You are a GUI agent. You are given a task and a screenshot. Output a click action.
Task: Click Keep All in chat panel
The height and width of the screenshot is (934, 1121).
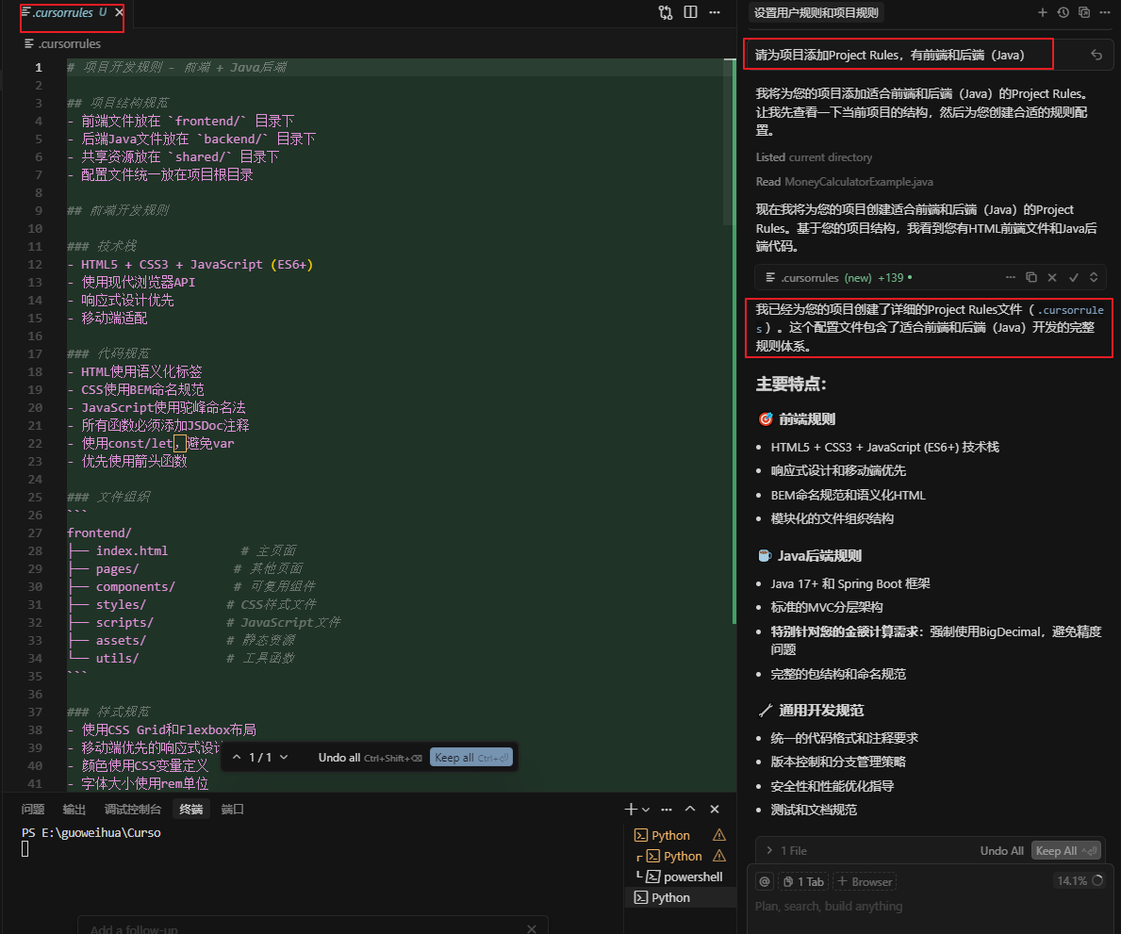tap(1066, 850)
